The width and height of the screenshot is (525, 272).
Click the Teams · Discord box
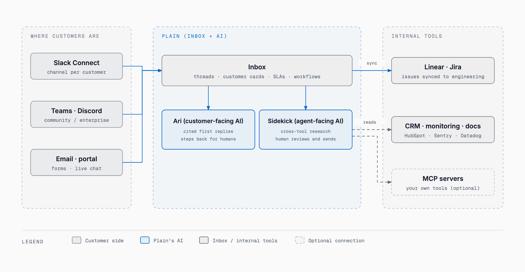click(77, 114)
